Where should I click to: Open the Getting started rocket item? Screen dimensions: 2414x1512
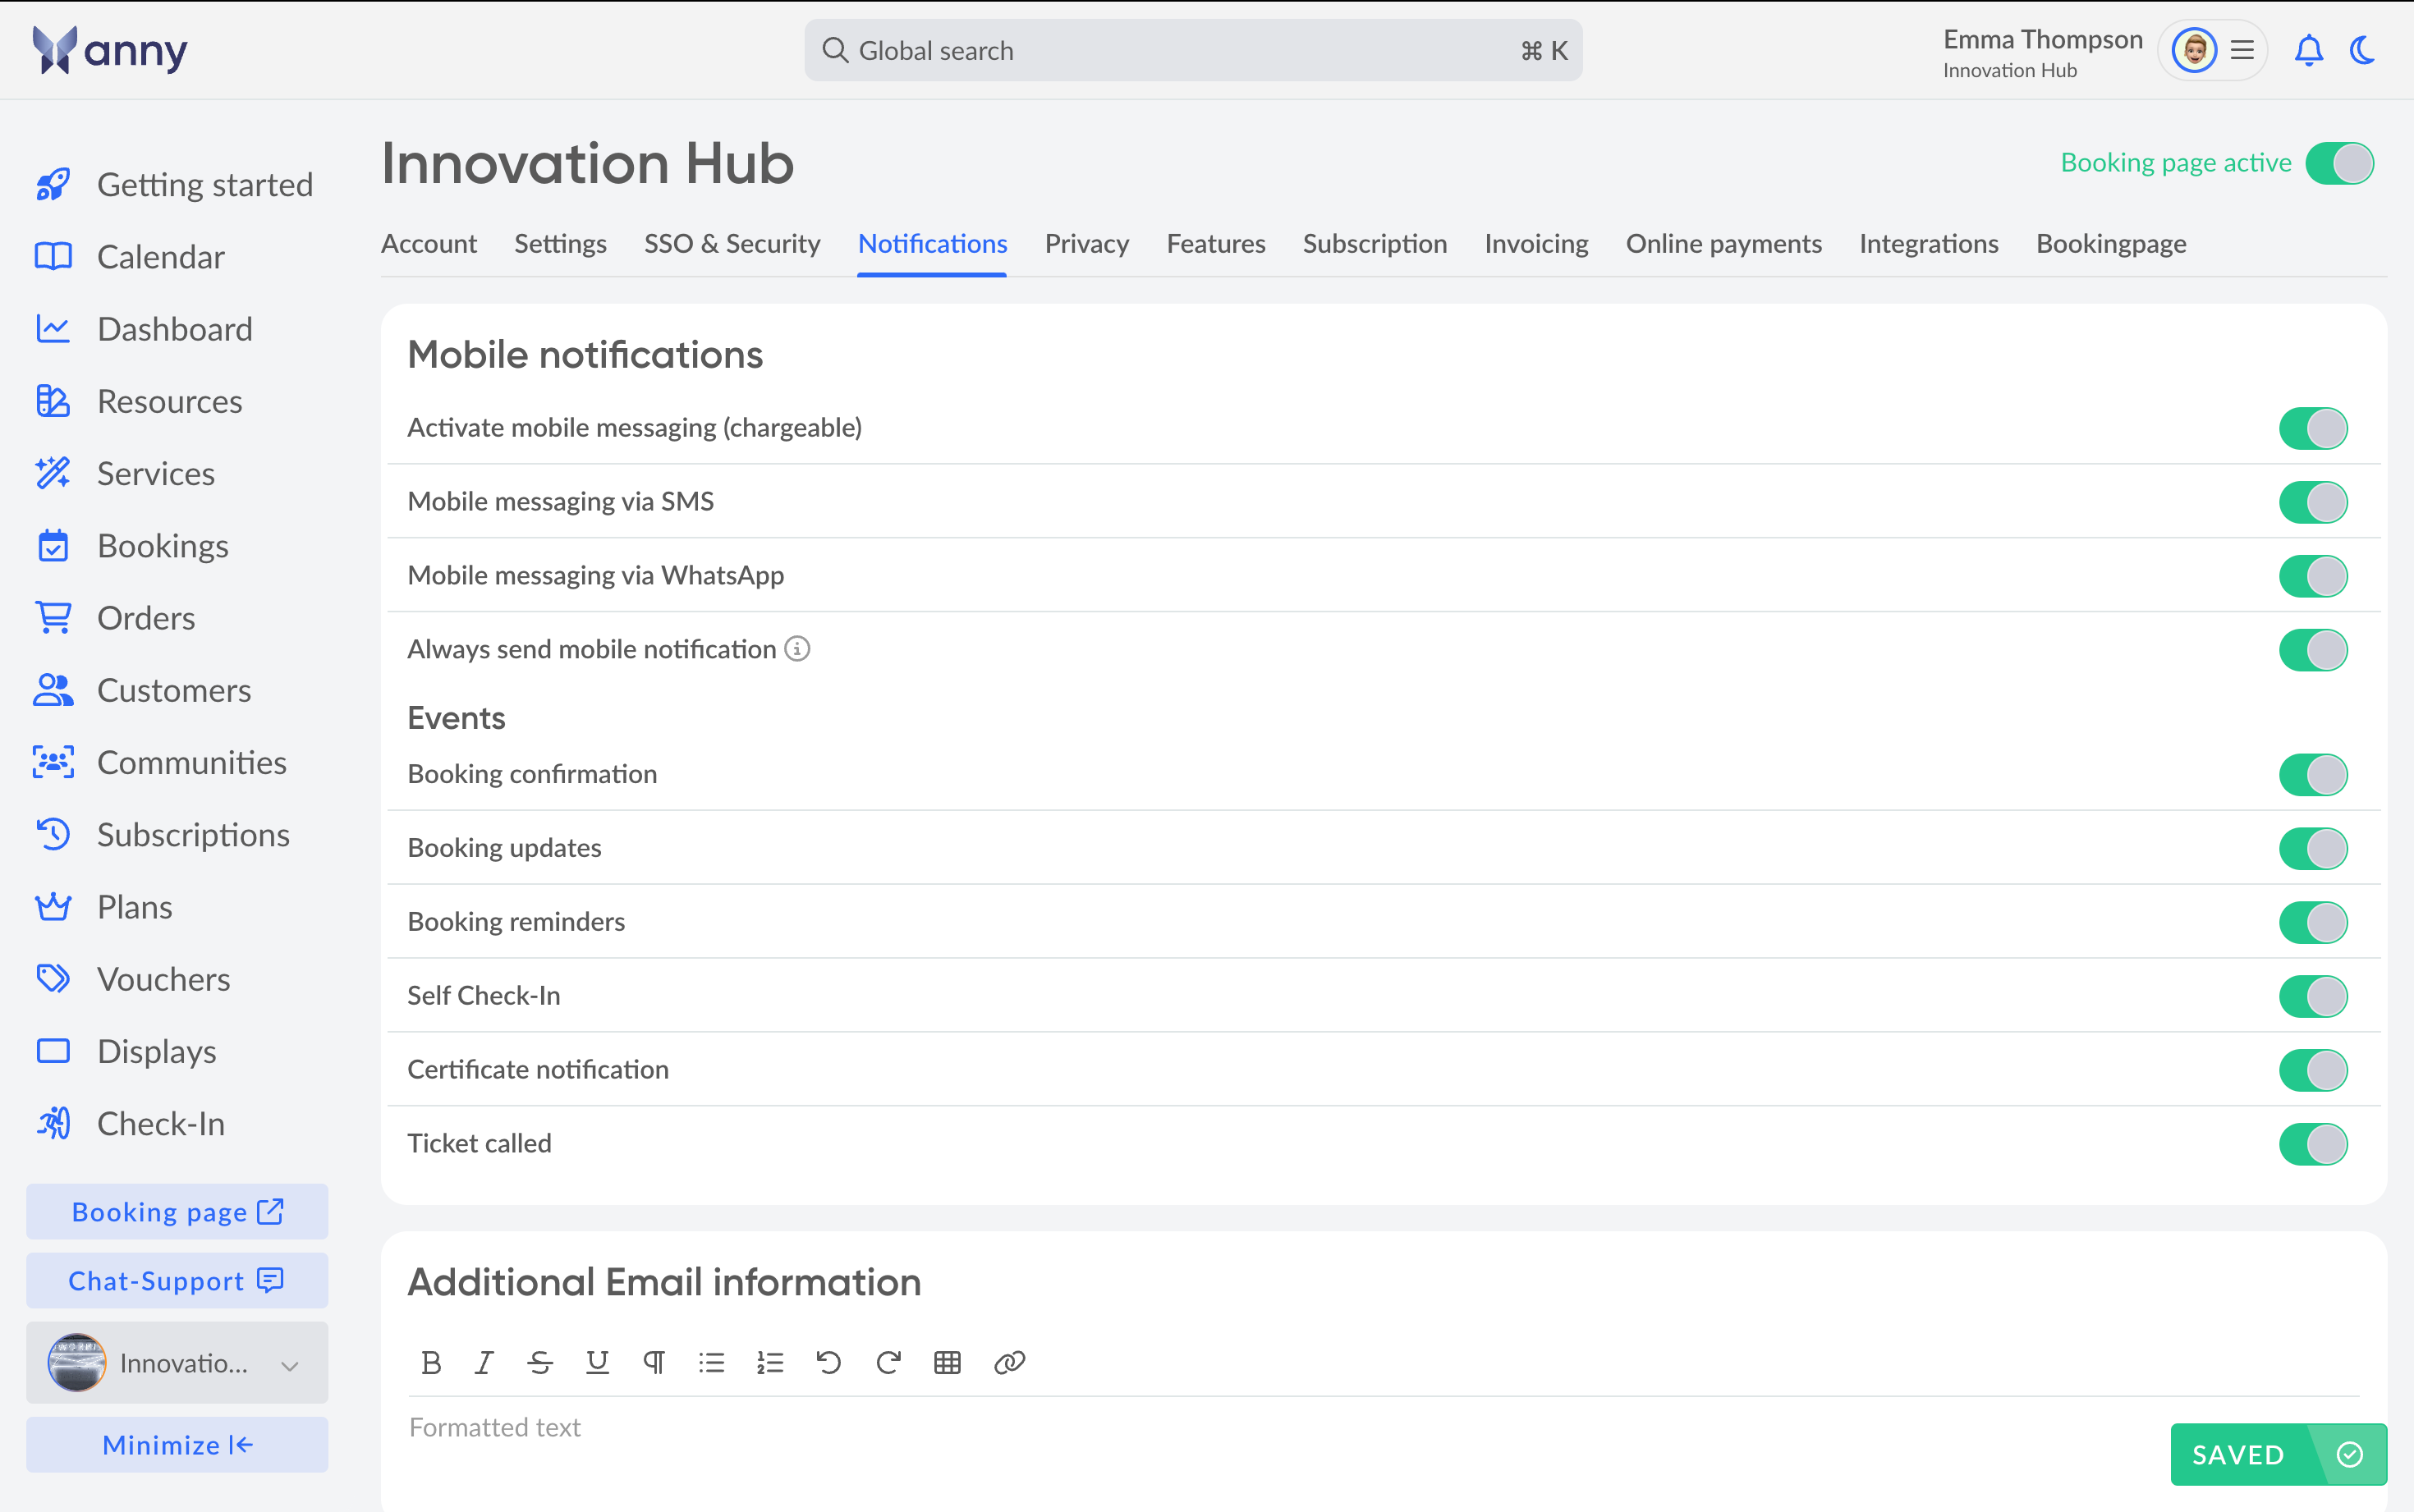(x=174, y=185)
